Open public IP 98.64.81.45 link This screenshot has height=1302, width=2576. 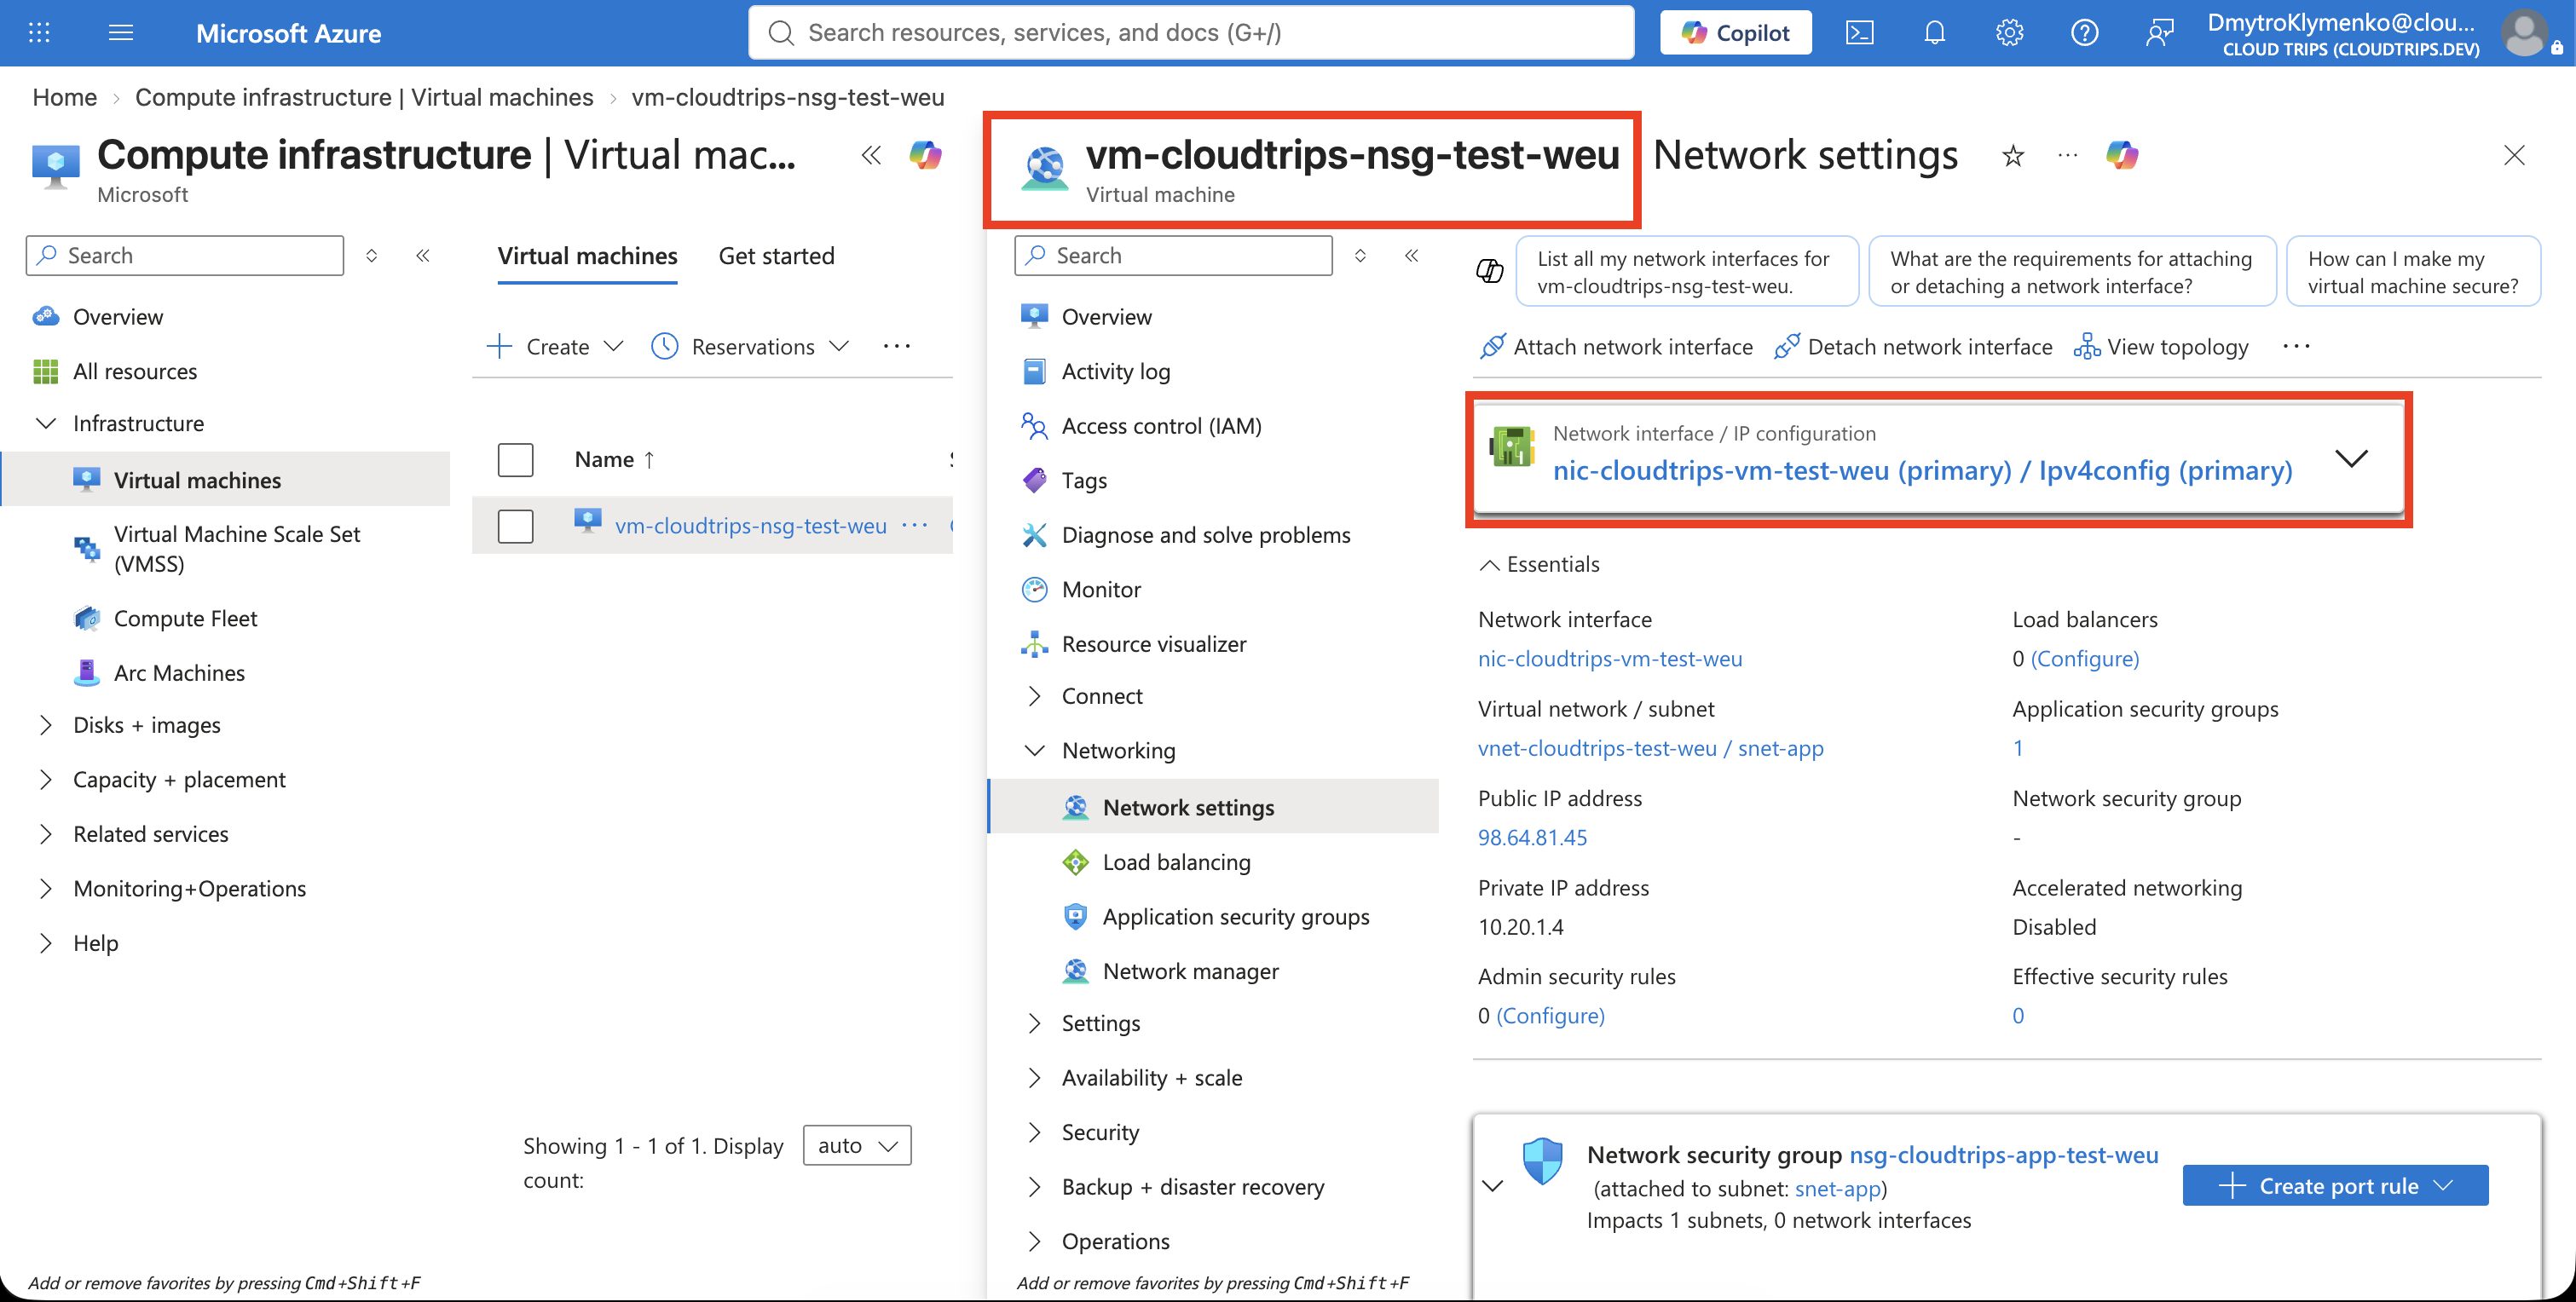(x=1532, y=838)
